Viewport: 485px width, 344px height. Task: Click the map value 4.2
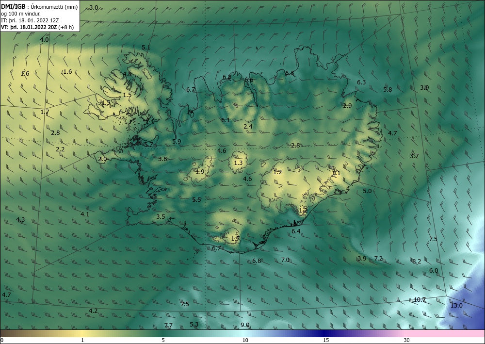(x=93, y=311)
